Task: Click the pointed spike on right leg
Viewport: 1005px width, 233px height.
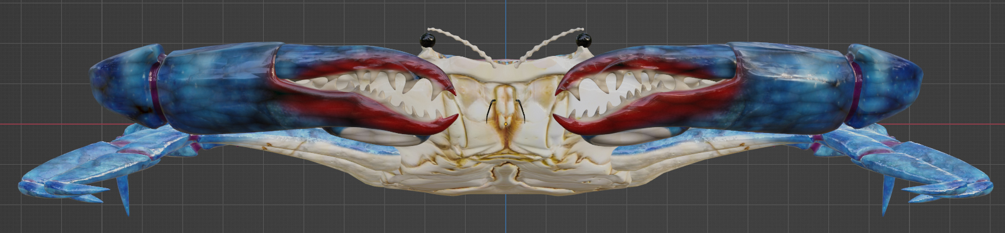Action: pos(887,197)
